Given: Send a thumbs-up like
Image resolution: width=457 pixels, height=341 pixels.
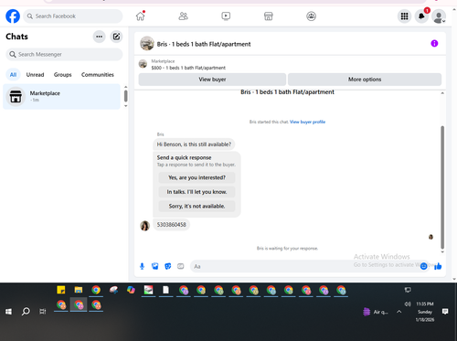Looking at the screenshot, I should [x=438, y=266].
